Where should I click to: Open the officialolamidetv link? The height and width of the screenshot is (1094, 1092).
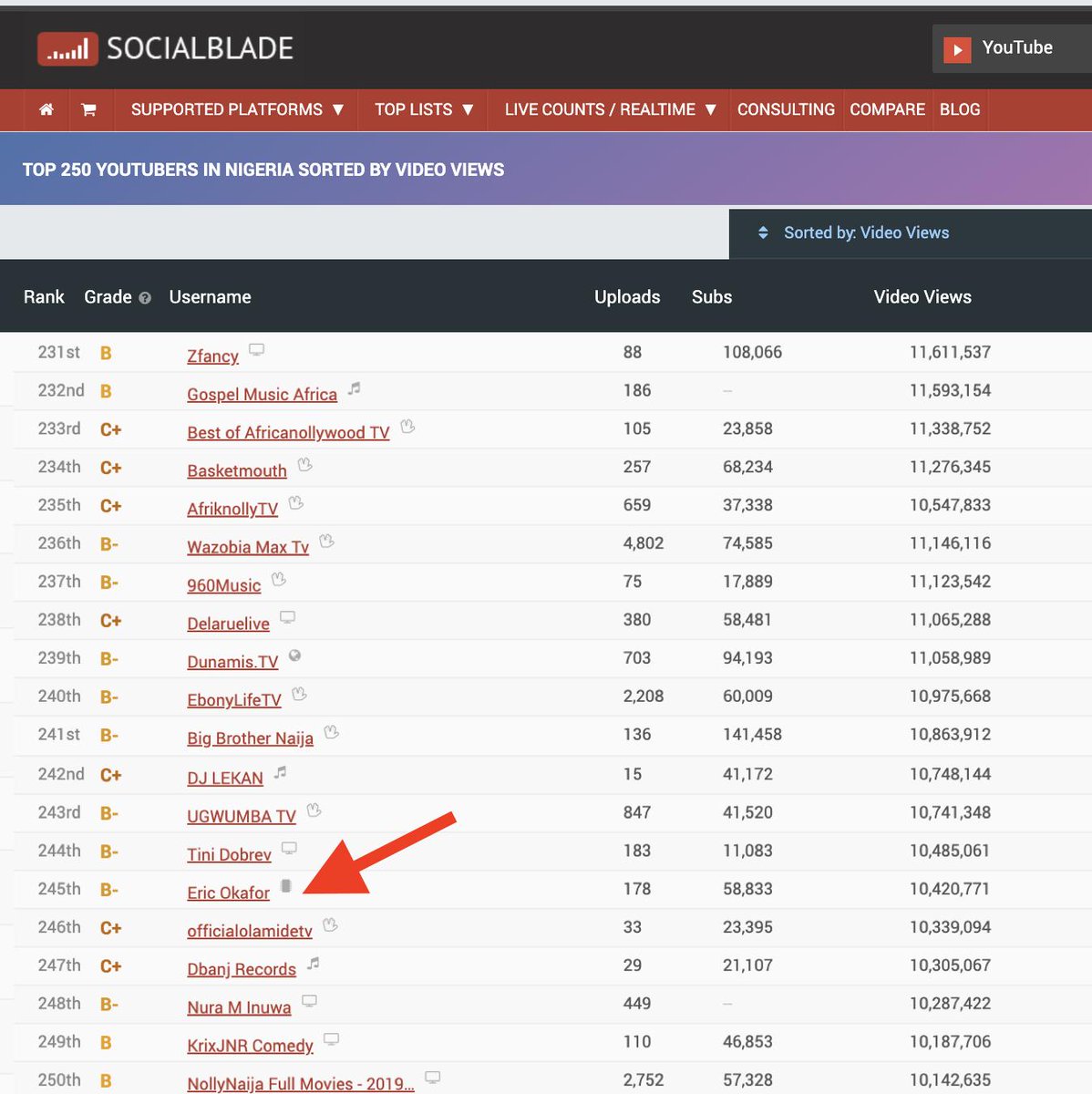tap(250, 932)
